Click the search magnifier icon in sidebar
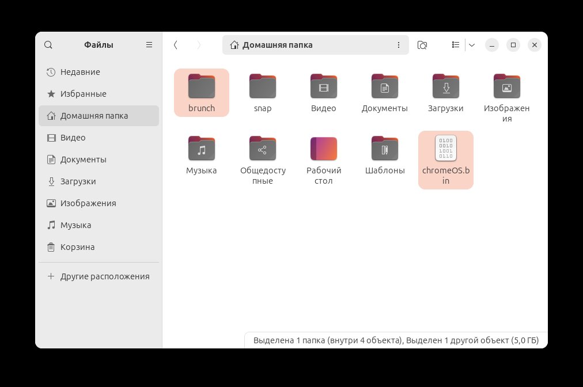The image size is (583, 387). (48, 45)
